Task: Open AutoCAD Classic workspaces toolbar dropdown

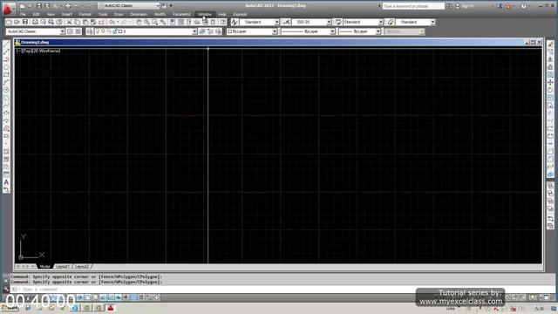Action: (x=62, y=31)
